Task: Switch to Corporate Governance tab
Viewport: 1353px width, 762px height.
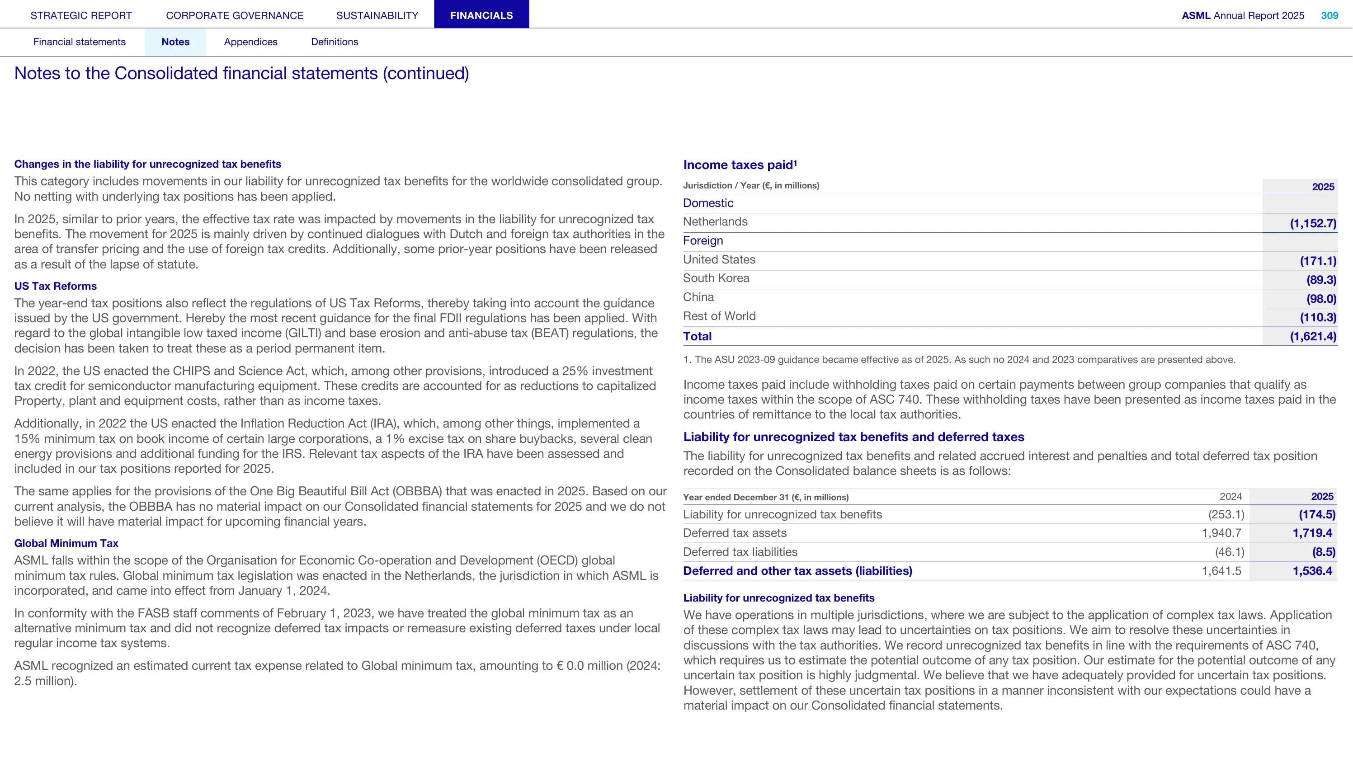Action: pyautogui.click(x=235, y=15)
